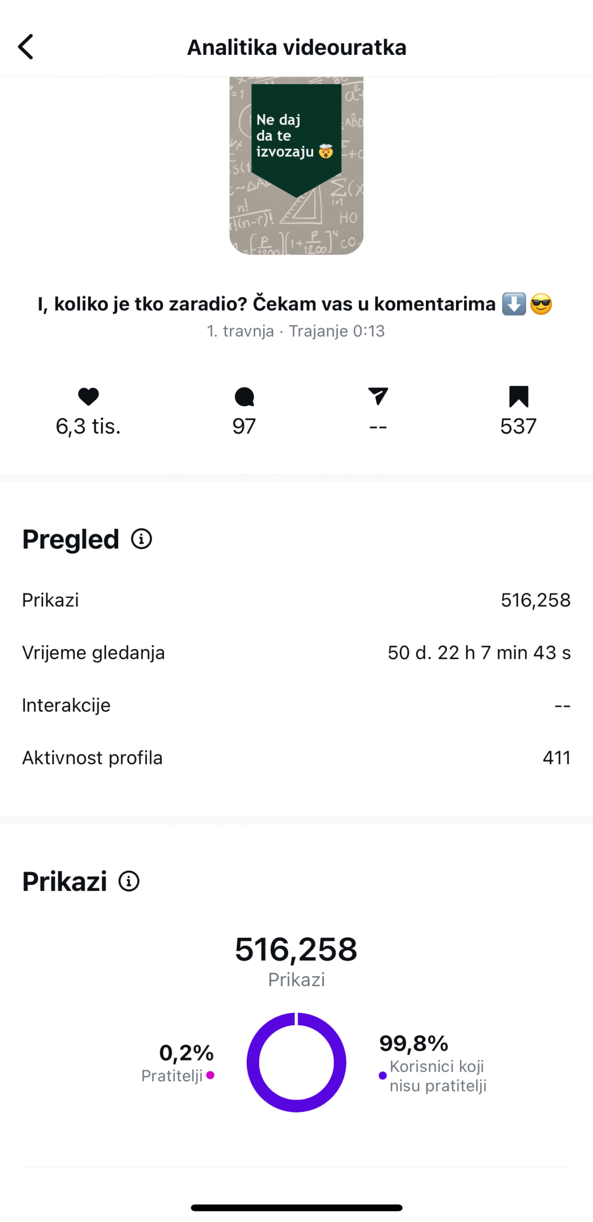Tap the purple non-followers legend dot
The image size is (593, 1222).
383,1075
